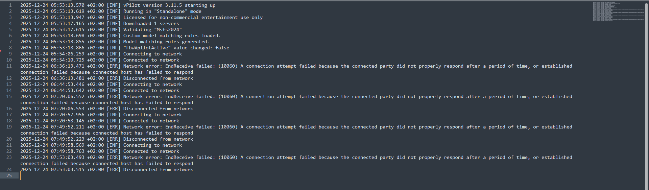Click the 'Running in "Standalone" mode' line
Viewport: 649px width, 190px height.
point(162,11)
